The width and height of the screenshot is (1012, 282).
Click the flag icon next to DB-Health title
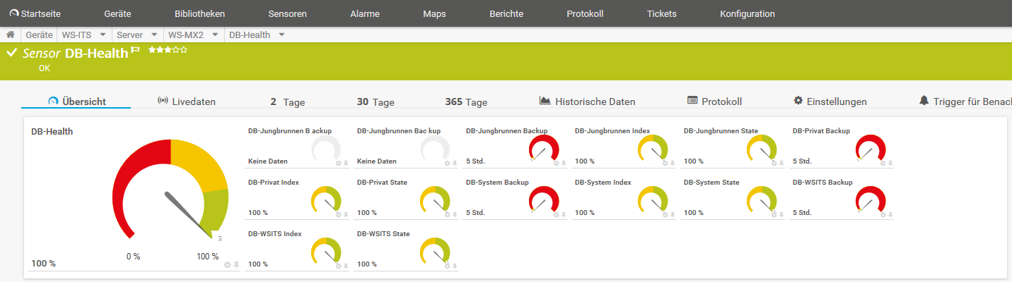click(x=135, y=50)
